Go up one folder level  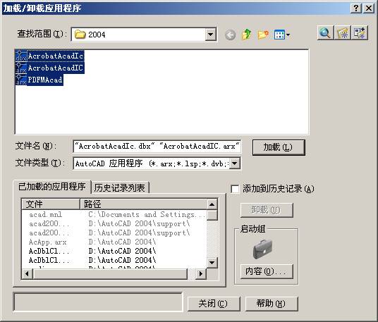247,35
